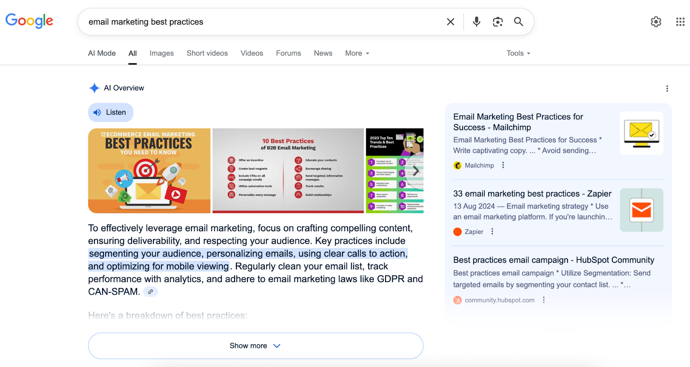Click the Google logo

[29, 21]
